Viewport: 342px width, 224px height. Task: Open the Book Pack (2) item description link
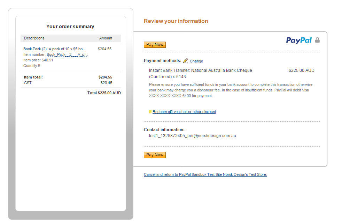[55, 49]
